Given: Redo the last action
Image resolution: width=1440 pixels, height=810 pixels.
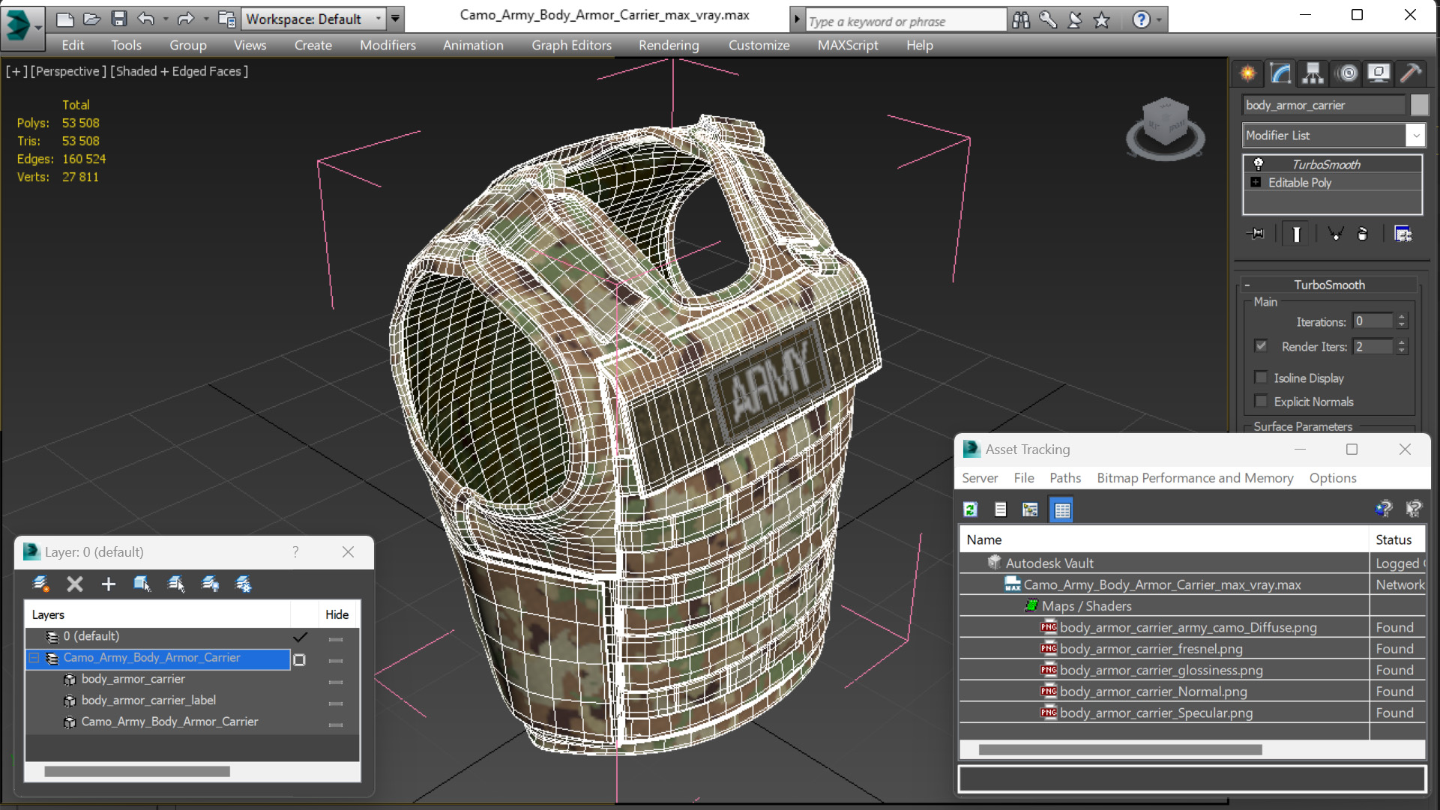Looking at the screenshot, I should click(185, 19).
